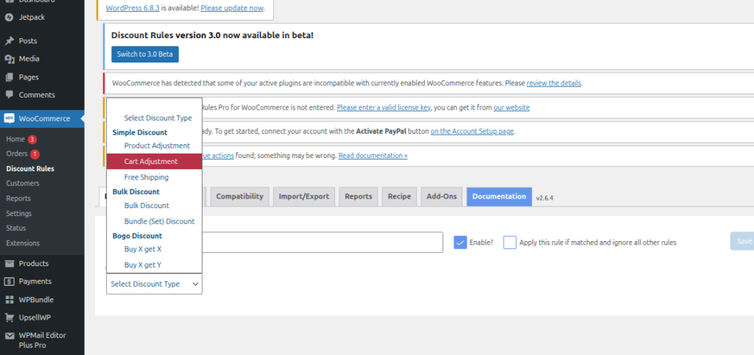Open WPMail Editor Plus Pro menu
The image size is (754, 355).
pos(42,340)
